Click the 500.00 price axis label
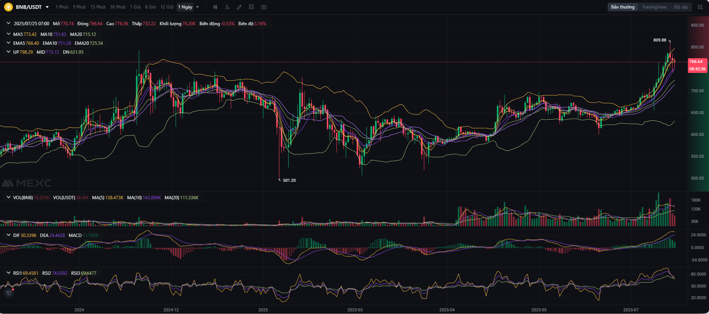This screenshot has height=314, width=709. tap(697, 178)
